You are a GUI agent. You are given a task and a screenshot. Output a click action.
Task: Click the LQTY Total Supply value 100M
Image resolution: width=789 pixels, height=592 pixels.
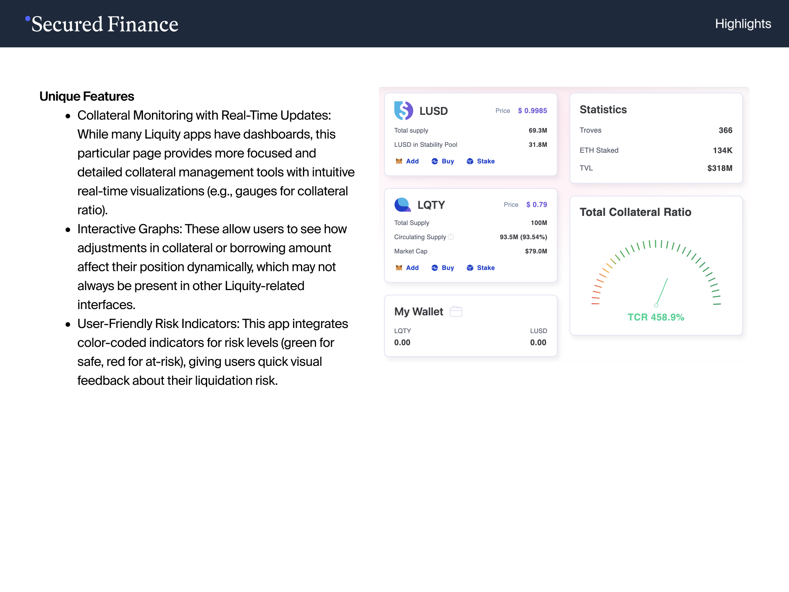click(x=539, y=223)
